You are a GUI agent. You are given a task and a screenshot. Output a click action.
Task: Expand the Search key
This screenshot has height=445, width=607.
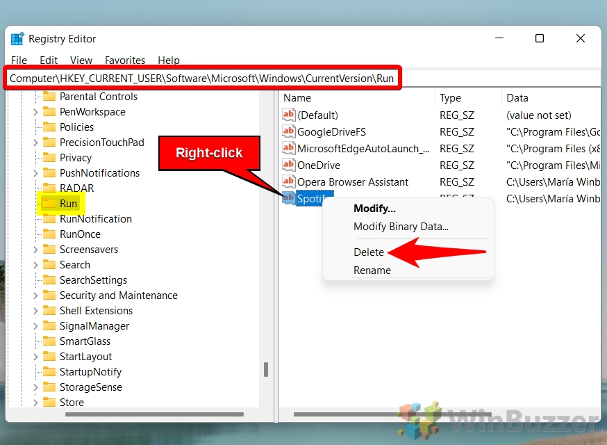[x=35, y=265]
